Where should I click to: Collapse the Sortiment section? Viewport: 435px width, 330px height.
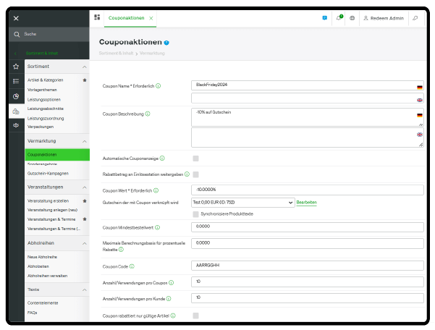tap(84, 67)
